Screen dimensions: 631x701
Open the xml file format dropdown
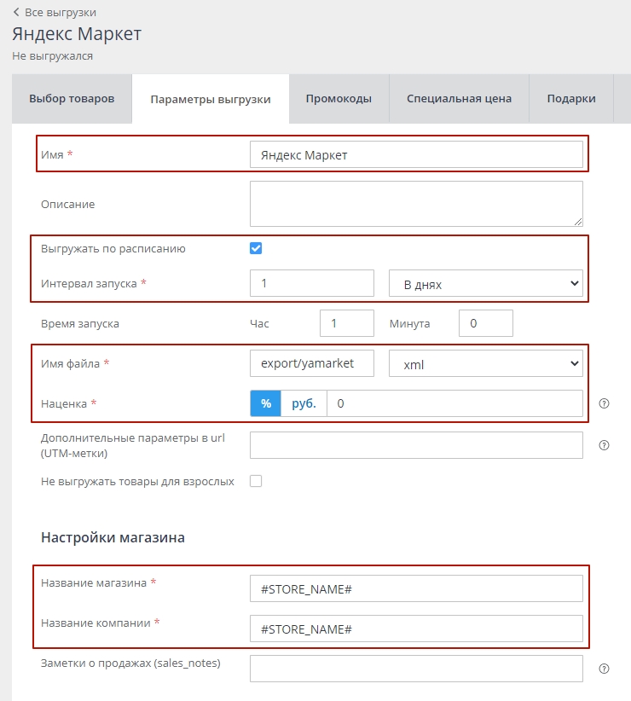point(485,364)
